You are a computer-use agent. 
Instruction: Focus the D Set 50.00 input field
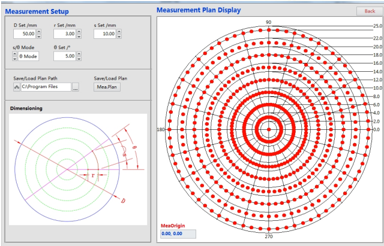tap(25, 34)
